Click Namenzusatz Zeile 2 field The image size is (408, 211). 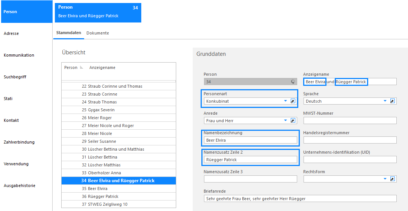click(250, 160)
